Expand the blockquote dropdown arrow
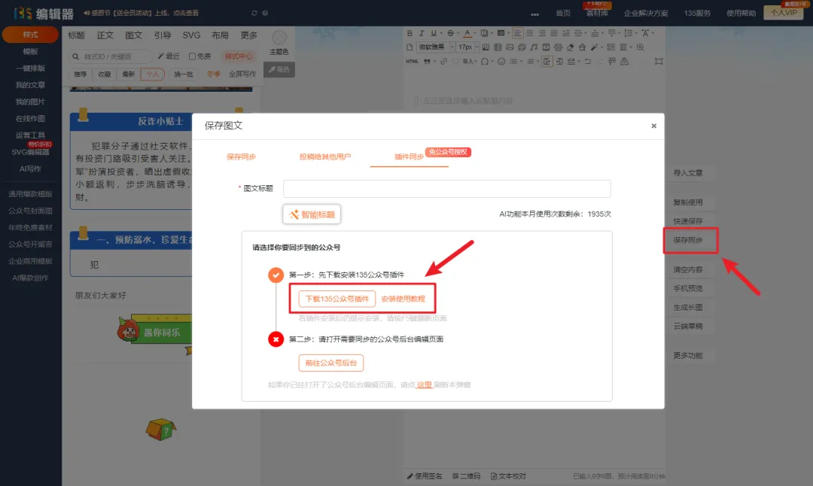This screenshot has height=486, width=813. click(434, 61)
